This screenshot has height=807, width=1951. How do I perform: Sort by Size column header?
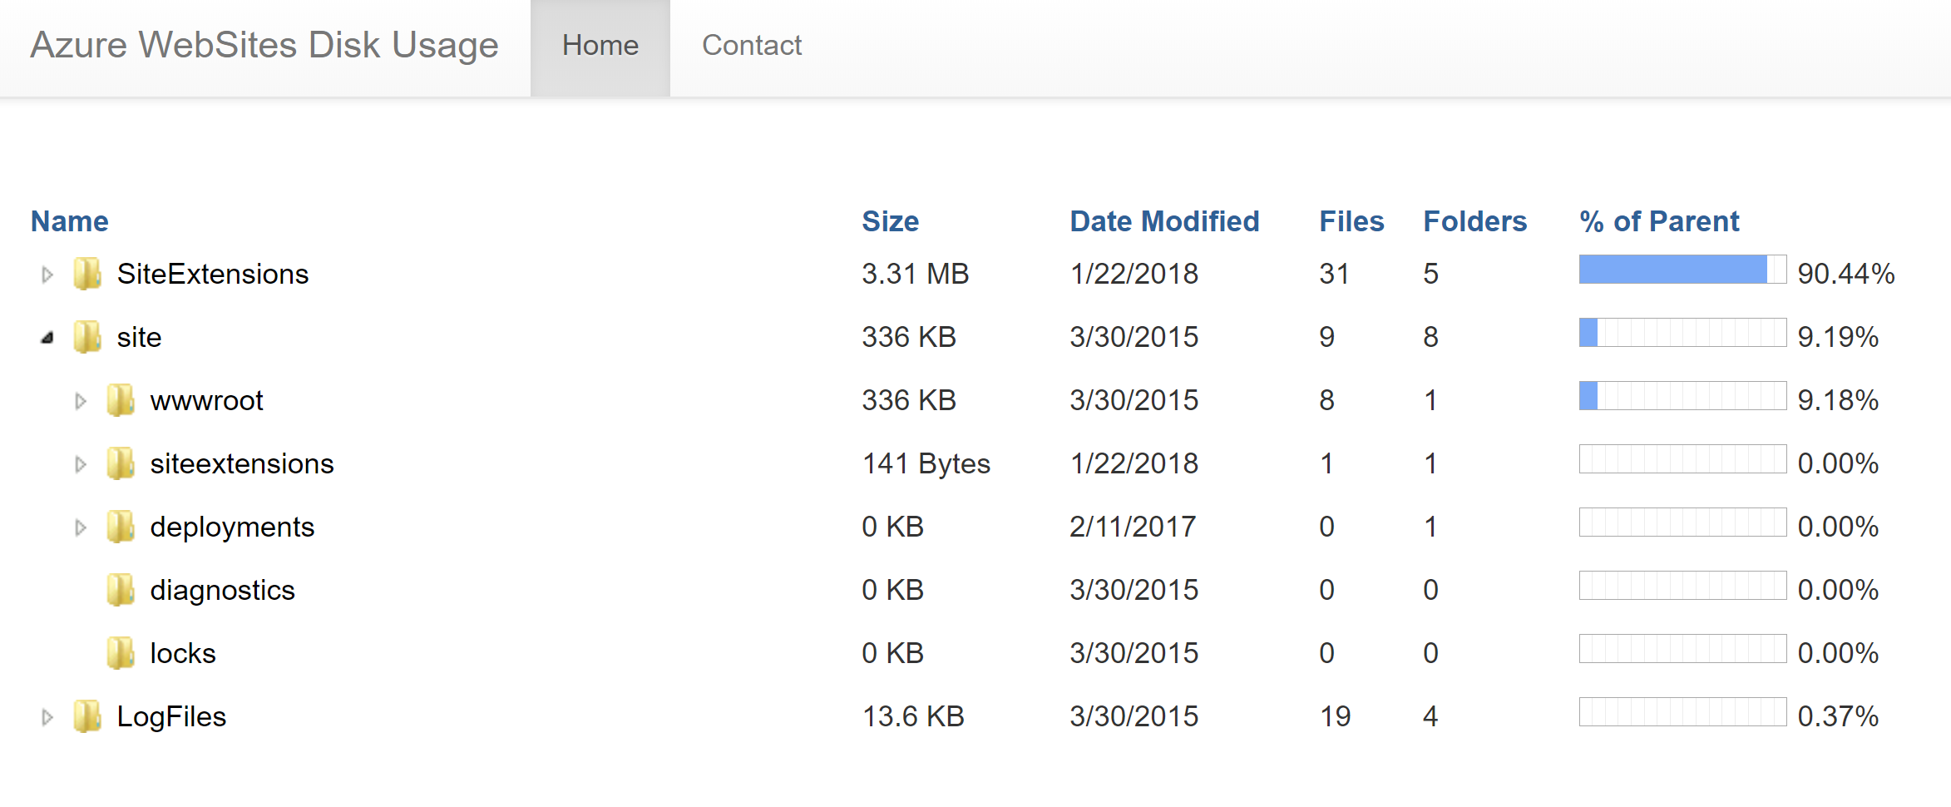point(890,221)
